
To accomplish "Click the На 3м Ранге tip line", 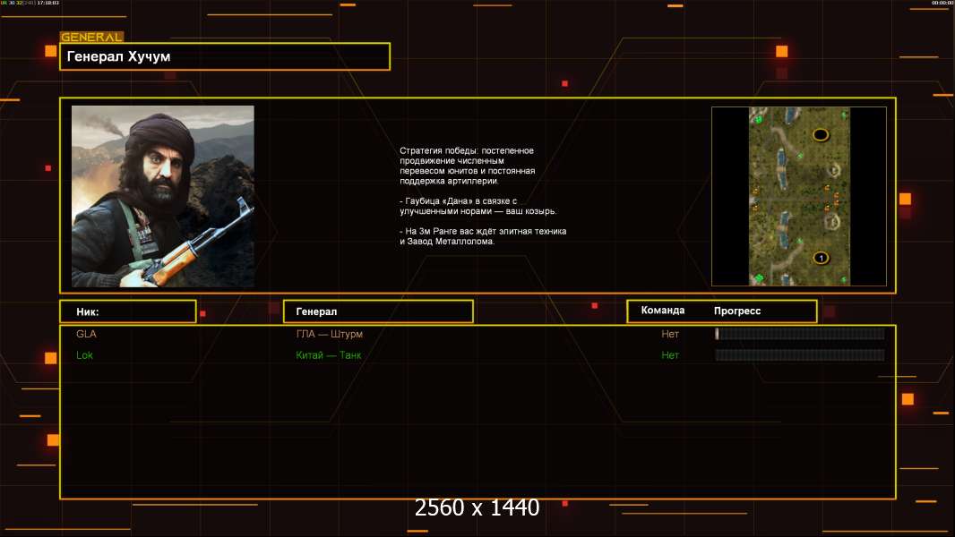I will pyautogui.click(x=483, y=236).
